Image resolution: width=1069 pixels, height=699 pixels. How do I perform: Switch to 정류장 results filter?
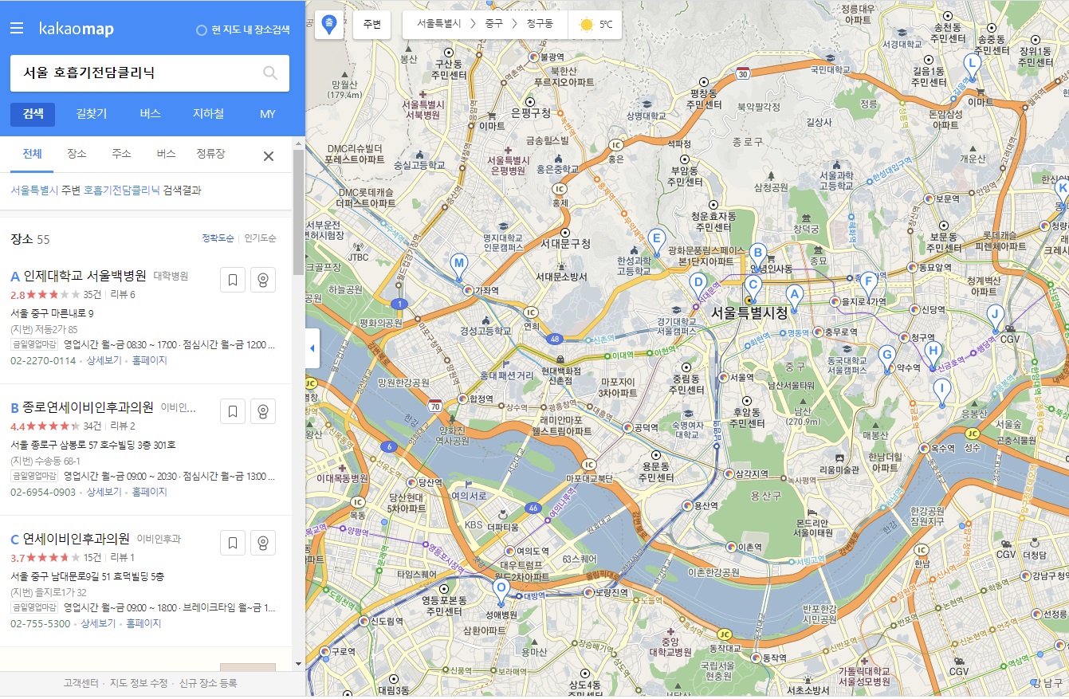click(210, 155)
